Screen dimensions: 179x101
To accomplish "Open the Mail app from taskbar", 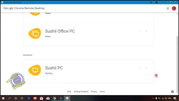I will click(x=48, y=98).
